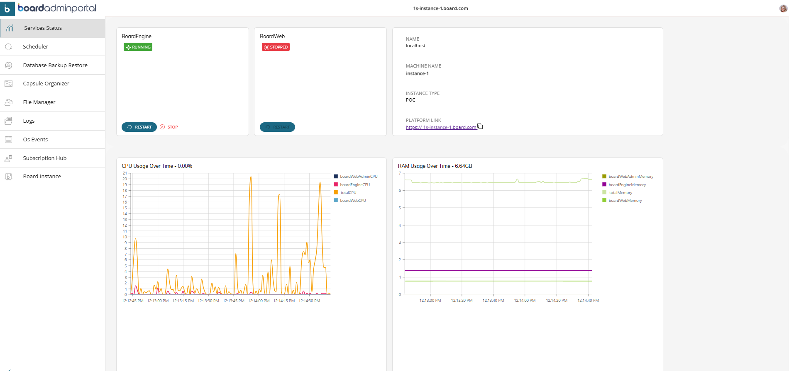Open Os Events page
The width and height of the screenshot is (789, 371).
click(53, 139)
